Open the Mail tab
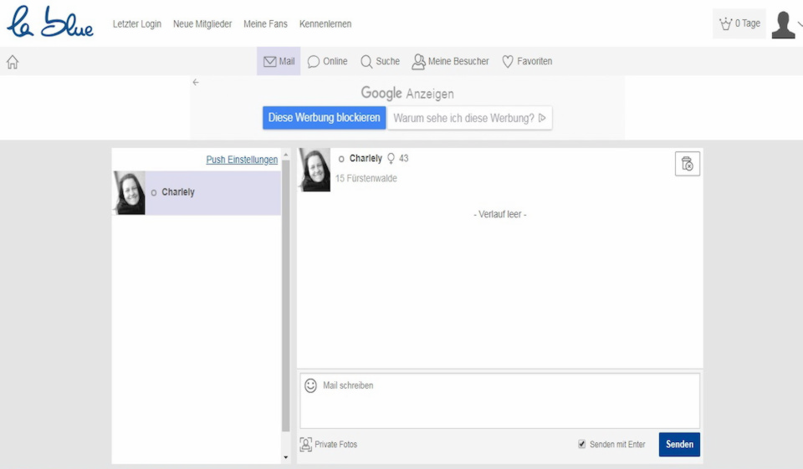Viewport: 803px width, 469px height. (279, 61)
